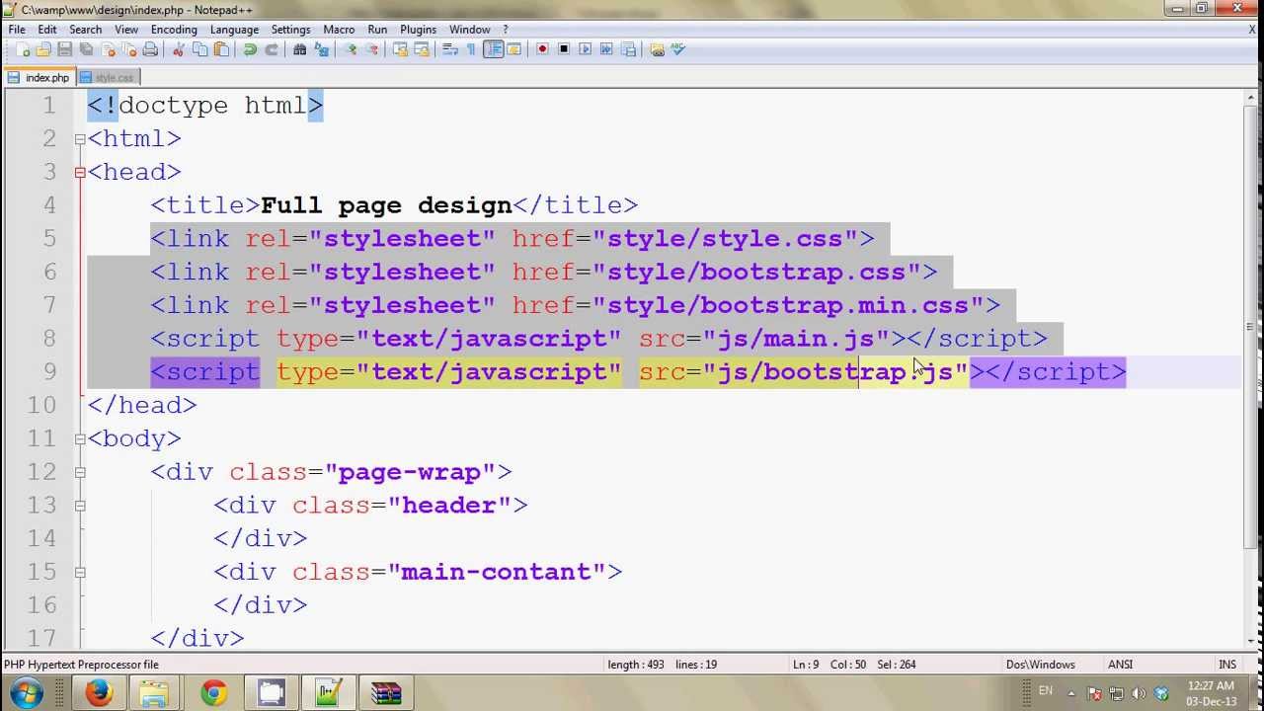The image size is (1264, 711).
Task: Click line number 1 in the margin
Action: [48, 106]
